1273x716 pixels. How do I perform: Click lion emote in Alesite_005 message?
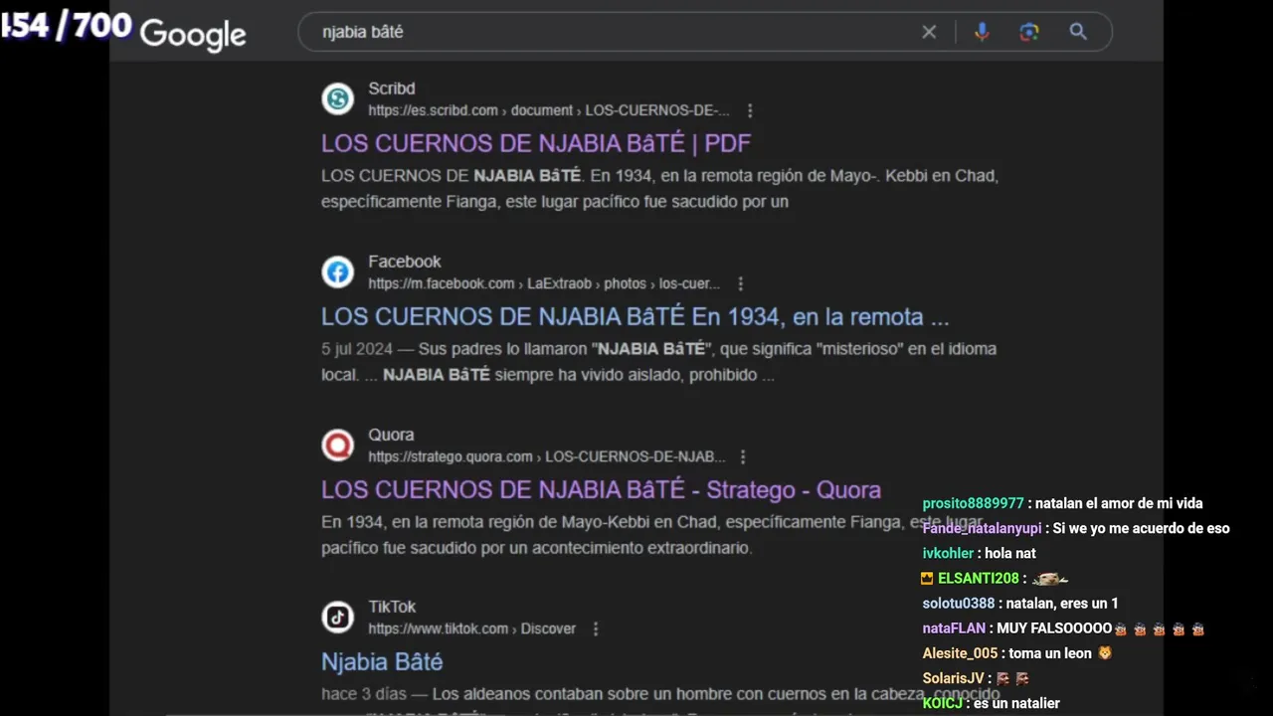tap(1104, 653)
